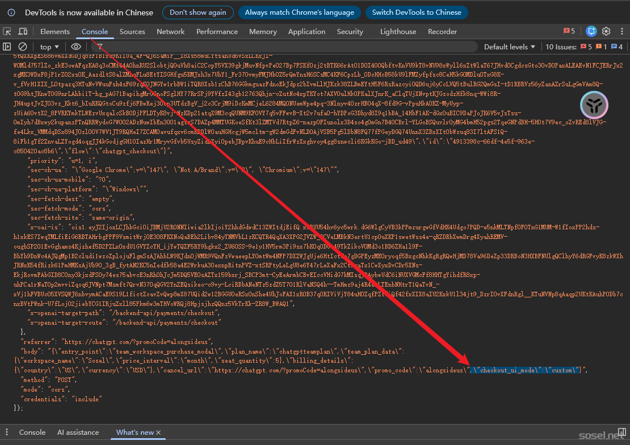The height and width of the screenshot is (445, 630).
Task: Click the highlighted checkout_ui_mode custom text
Action: 526,370
